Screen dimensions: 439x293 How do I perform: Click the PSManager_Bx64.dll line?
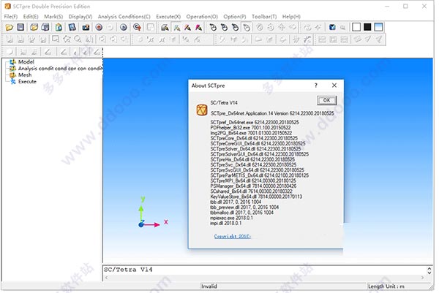click(x=253, y=186)
